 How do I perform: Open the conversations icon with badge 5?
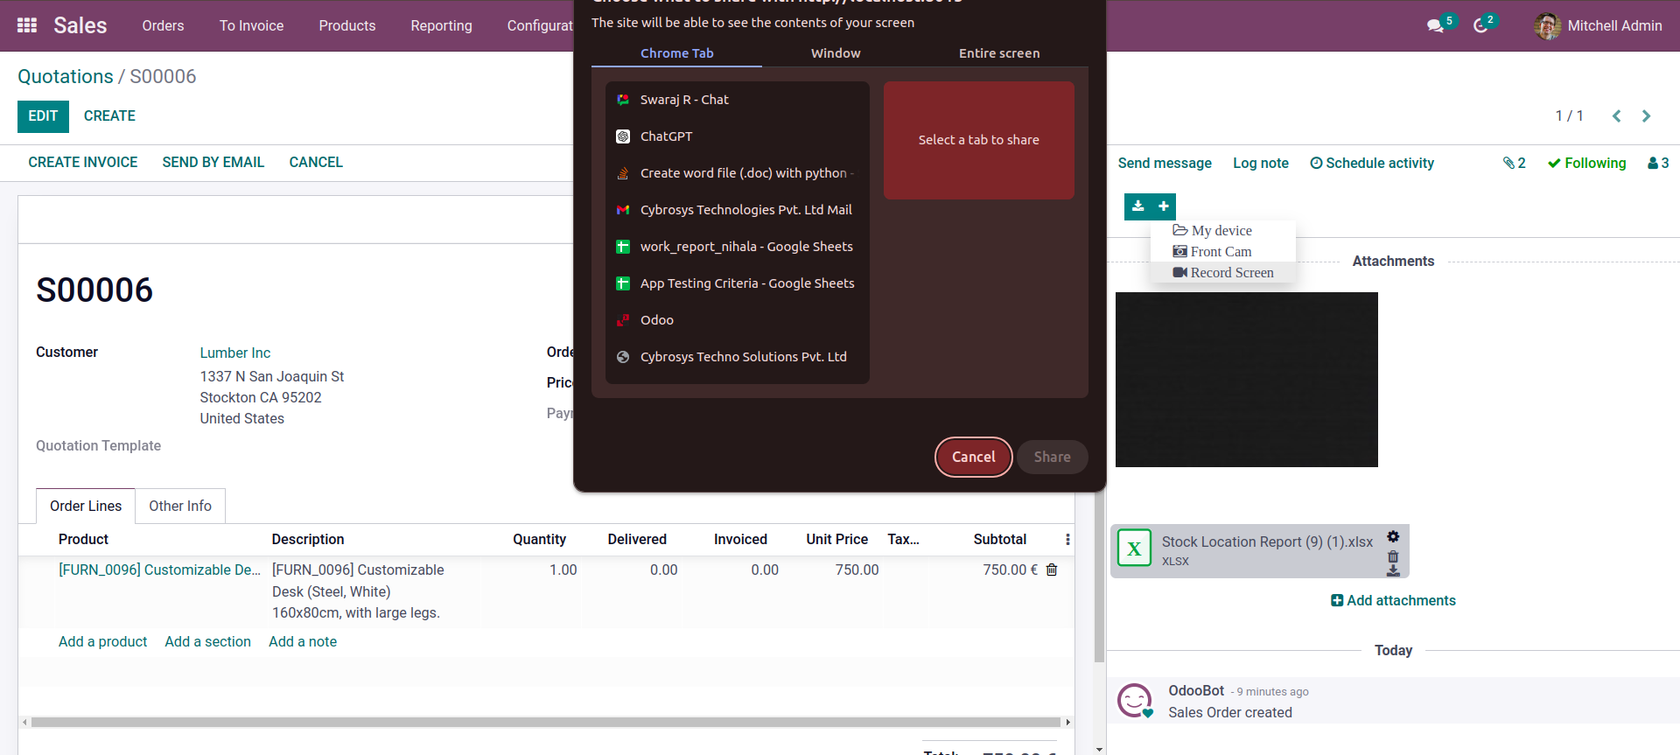tap(1436, 25)
